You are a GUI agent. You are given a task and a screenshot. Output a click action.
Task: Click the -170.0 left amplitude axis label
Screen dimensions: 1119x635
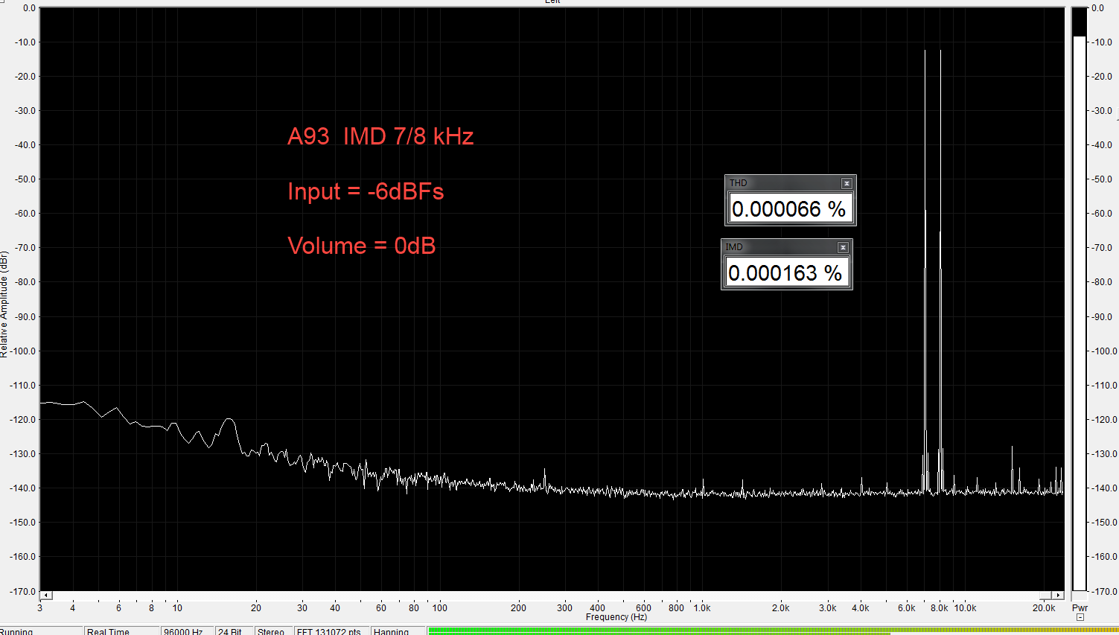[22, 591]
